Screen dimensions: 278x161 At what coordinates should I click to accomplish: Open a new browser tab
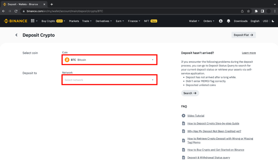pyautogui.click(x=52, y=4)
